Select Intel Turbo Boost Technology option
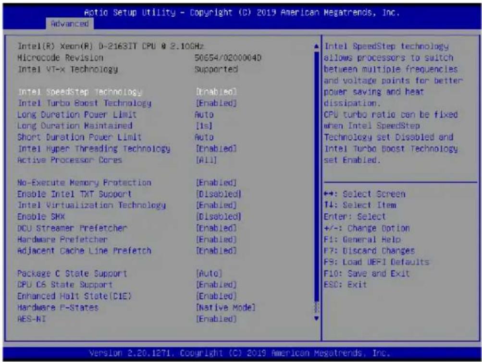Image resolution: width=482 pixels, height=362 pixels. coord(84,103)
